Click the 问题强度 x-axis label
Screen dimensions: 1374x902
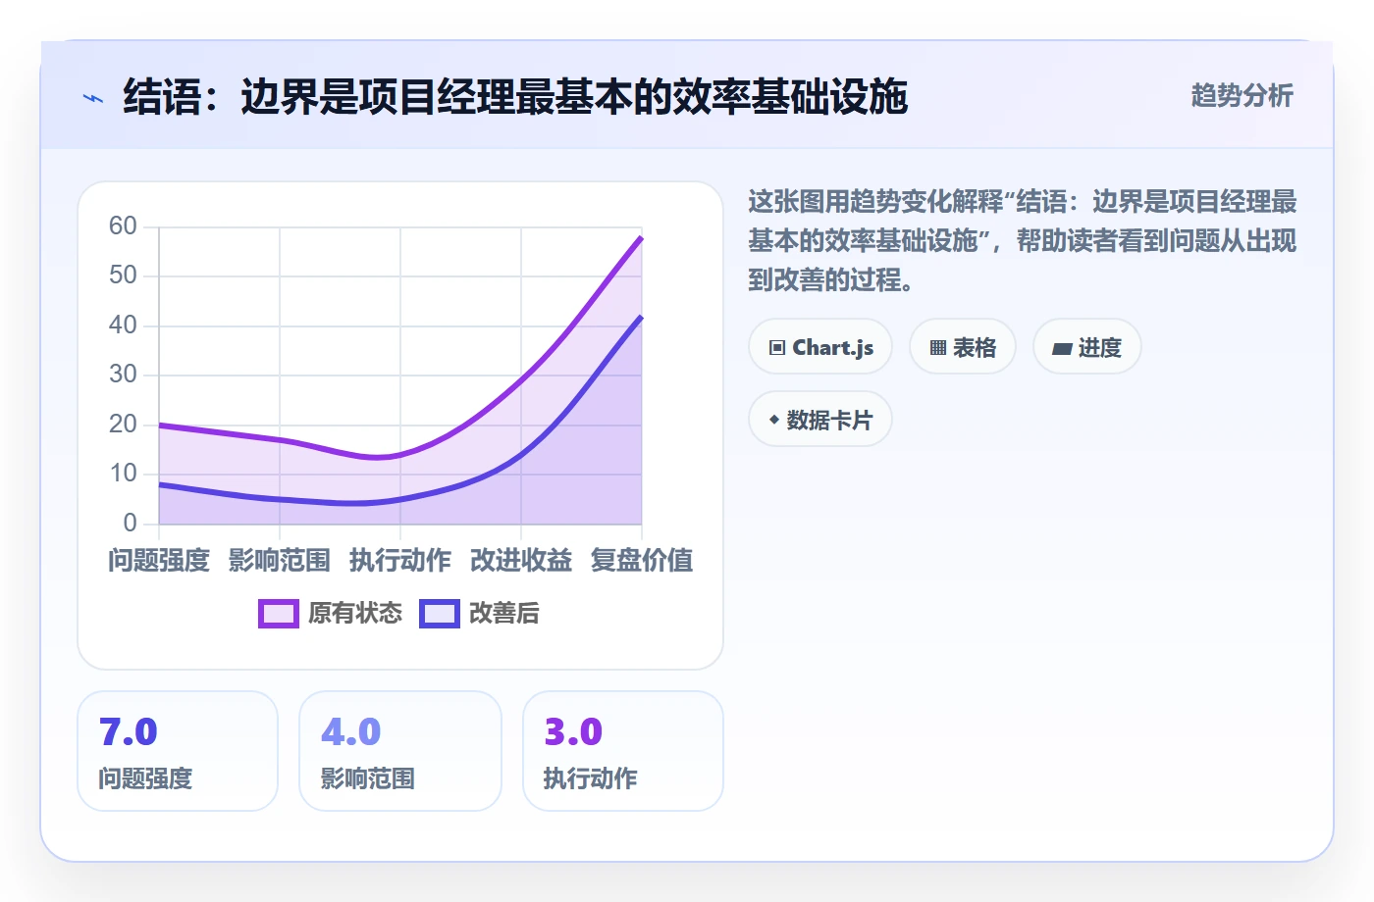click(159, 561)
